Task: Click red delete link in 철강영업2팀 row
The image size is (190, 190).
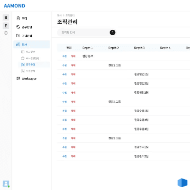Action: [73, 83]
